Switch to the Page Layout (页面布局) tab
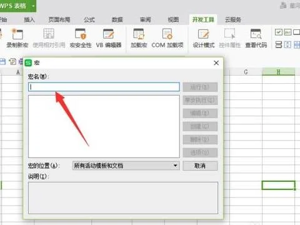This screenshot has height=225, width=300. pyautogui.click(x=59, y=20)
